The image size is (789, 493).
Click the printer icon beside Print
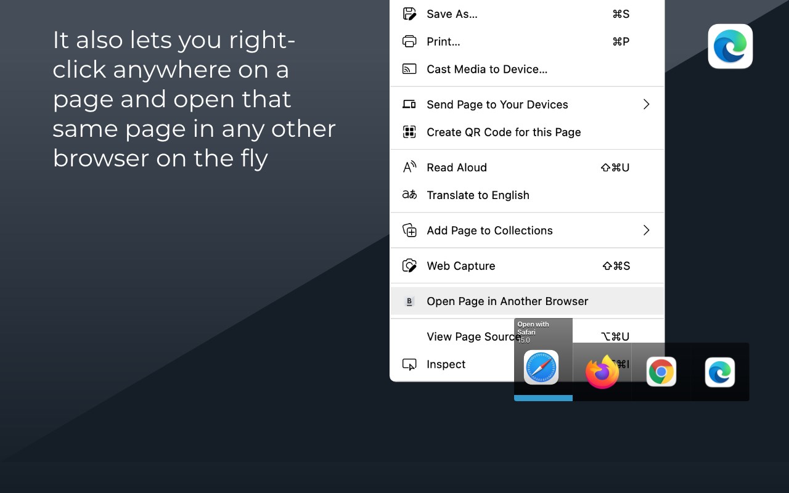click(409, 41)
